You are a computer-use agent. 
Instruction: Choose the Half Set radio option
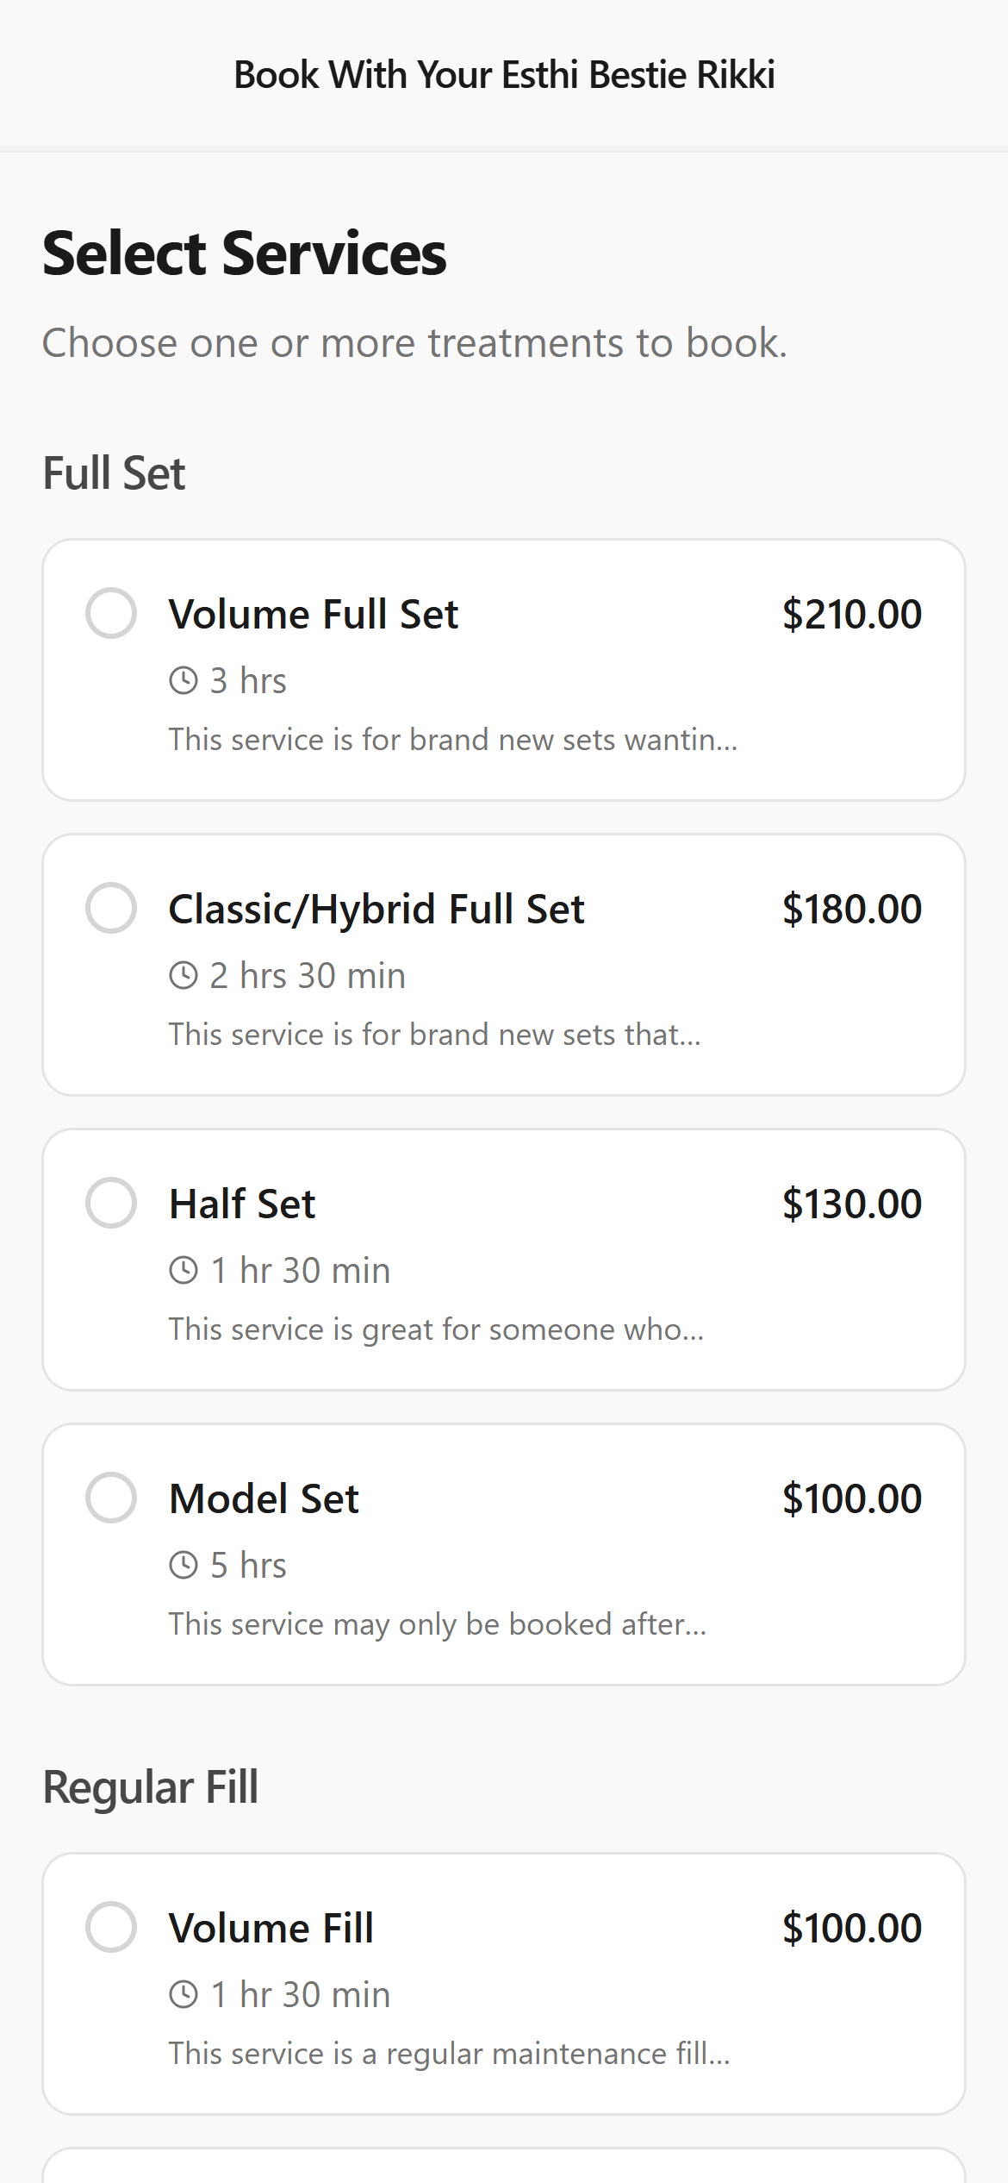tap(111, 1203)
